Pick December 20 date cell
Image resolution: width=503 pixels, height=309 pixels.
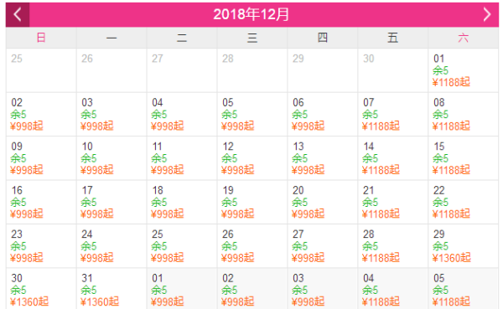323,203
